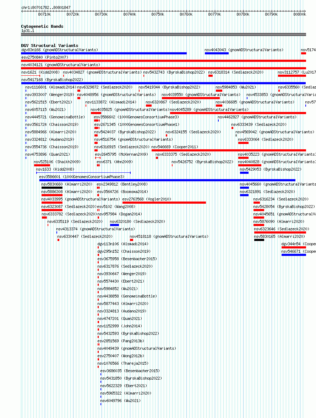Select the red bar under nsv546669
316x418 pixels.
coord(229,150)
